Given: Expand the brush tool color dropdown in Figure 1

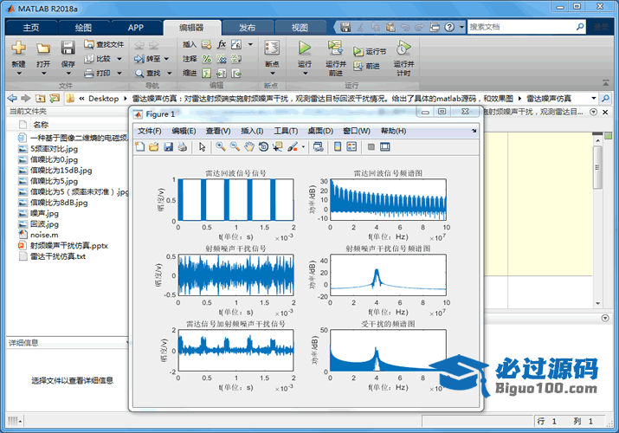Looking at the screenshot, I should (303, 147).
